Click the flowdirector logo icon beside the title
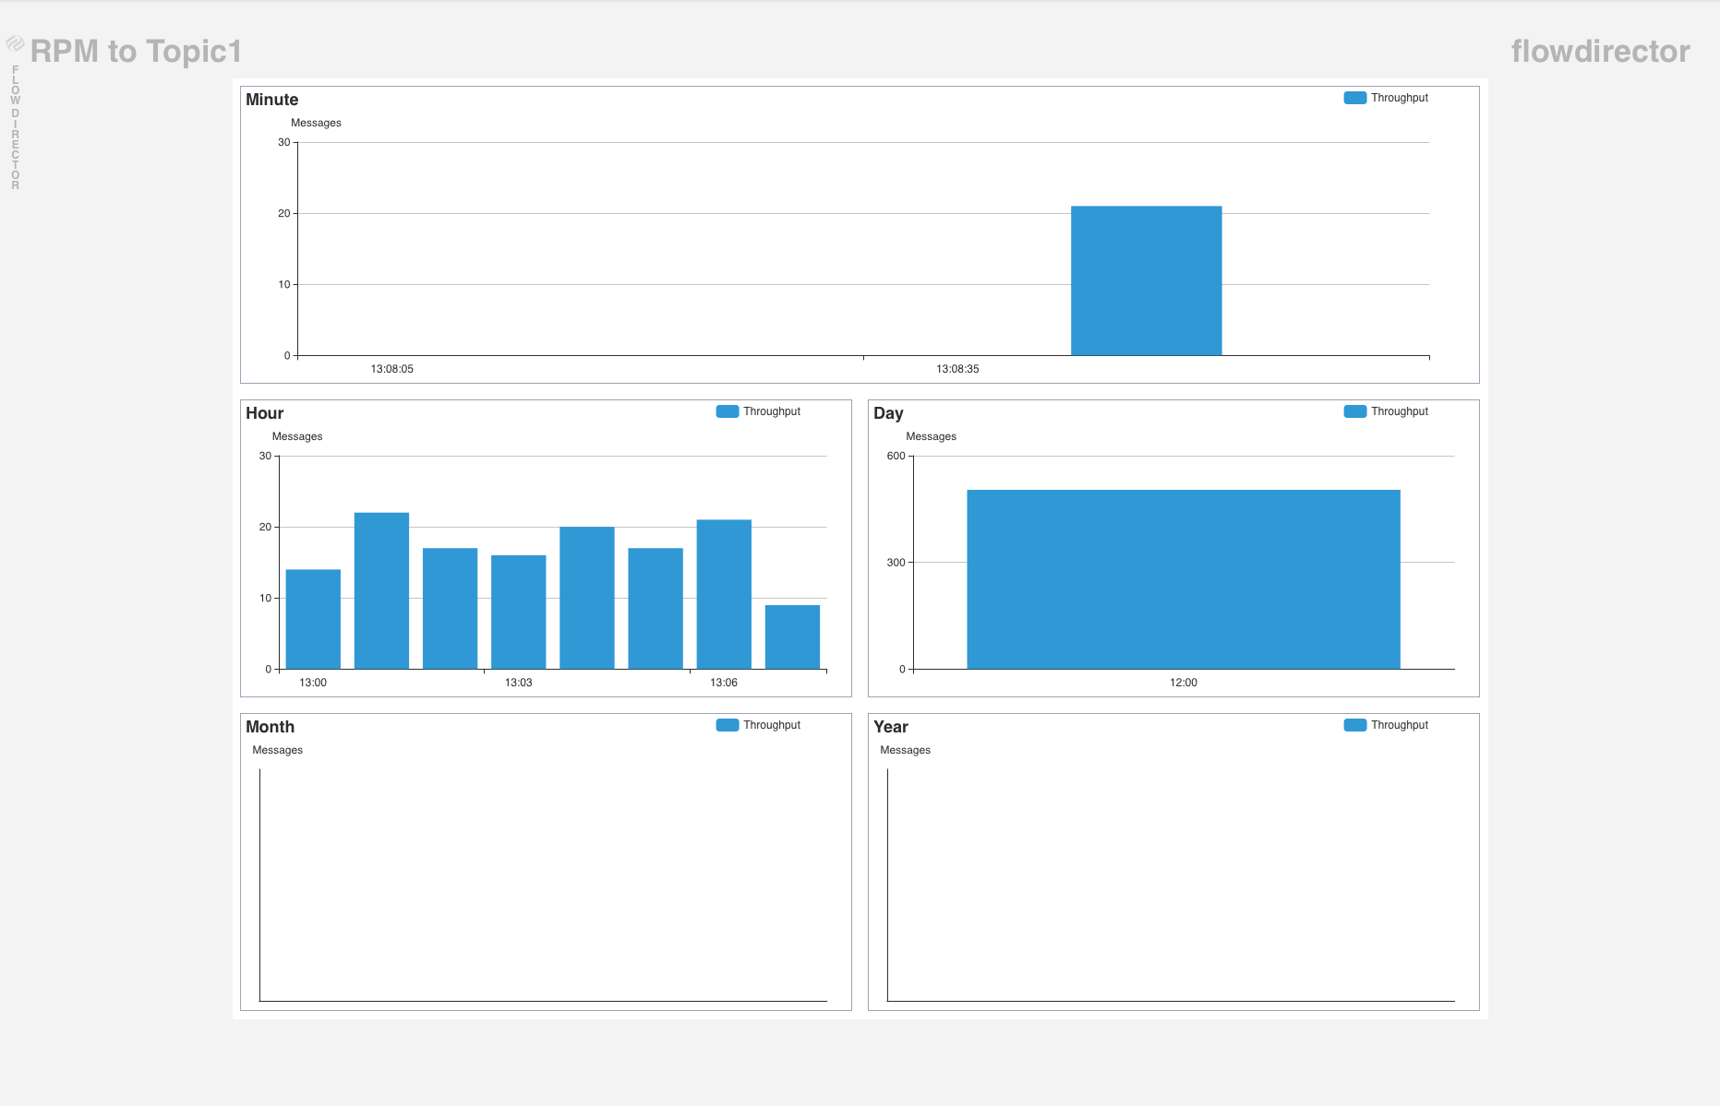Image resolution: width=1720 pixels, height=1106 pixels. click(15, 43)
